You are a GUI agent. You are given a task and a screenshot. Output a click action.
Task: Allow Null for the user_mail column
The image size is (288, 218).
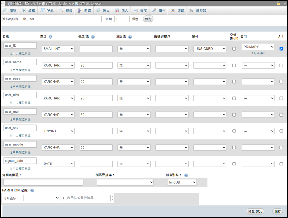pos(234,115)
